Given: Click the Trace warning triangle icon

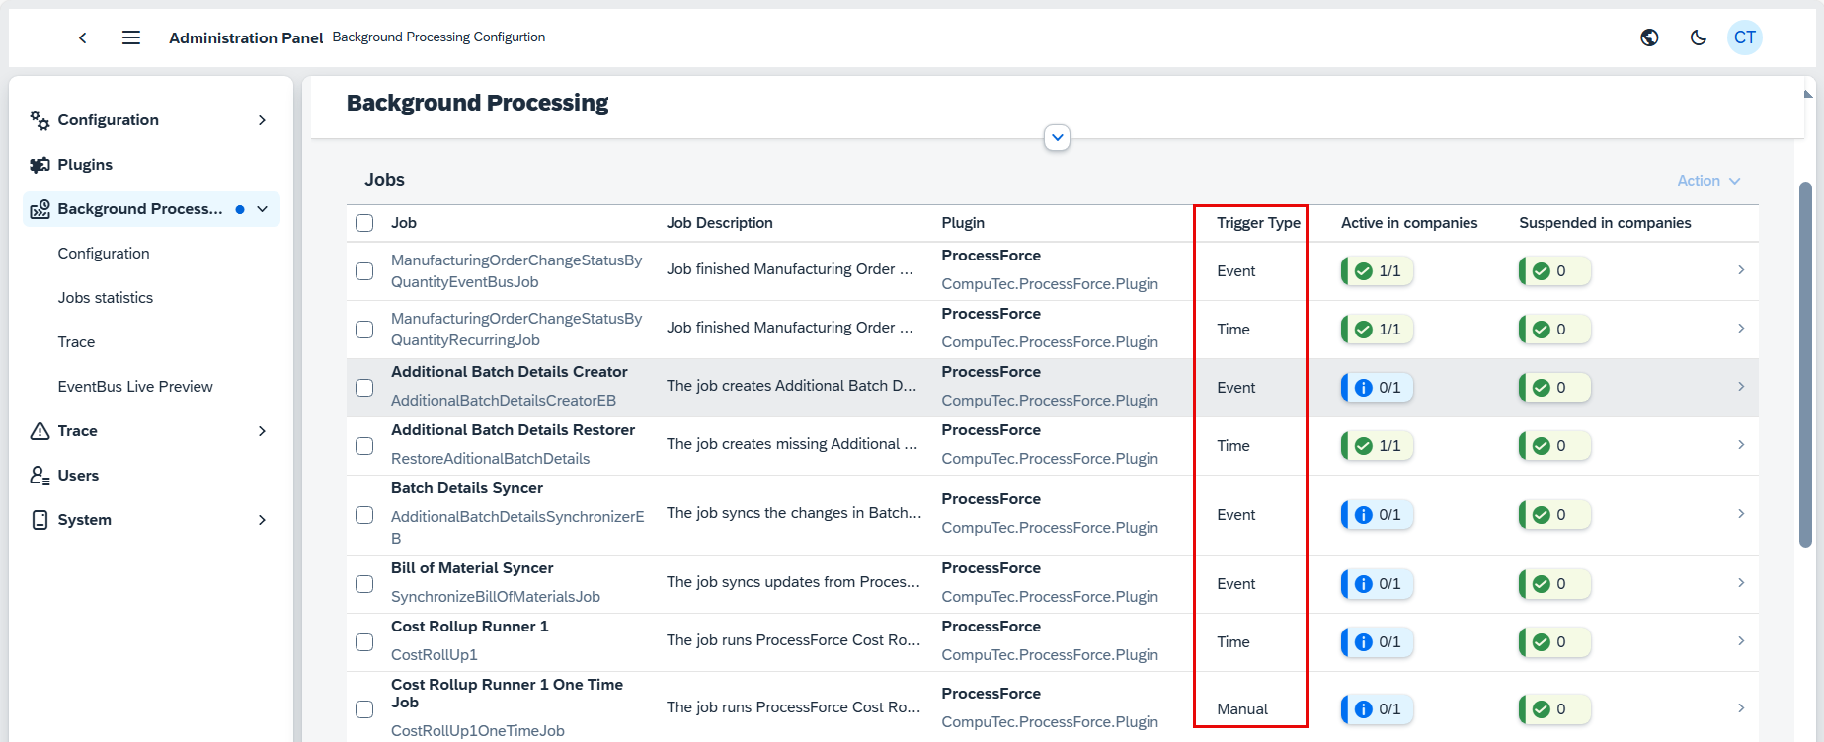Looking at the screenshot, I should 40,431.
